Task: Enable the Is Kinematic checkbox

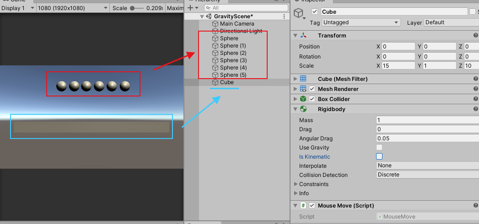Action: [x=379, y=156]
